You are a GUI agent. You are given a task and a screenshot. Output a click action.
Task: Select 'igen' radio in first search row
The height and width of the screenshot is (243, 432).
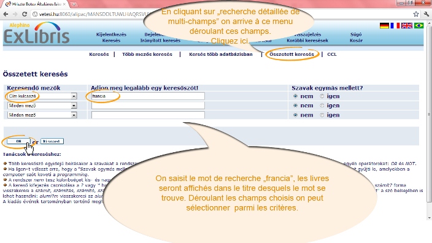[322, 96]
